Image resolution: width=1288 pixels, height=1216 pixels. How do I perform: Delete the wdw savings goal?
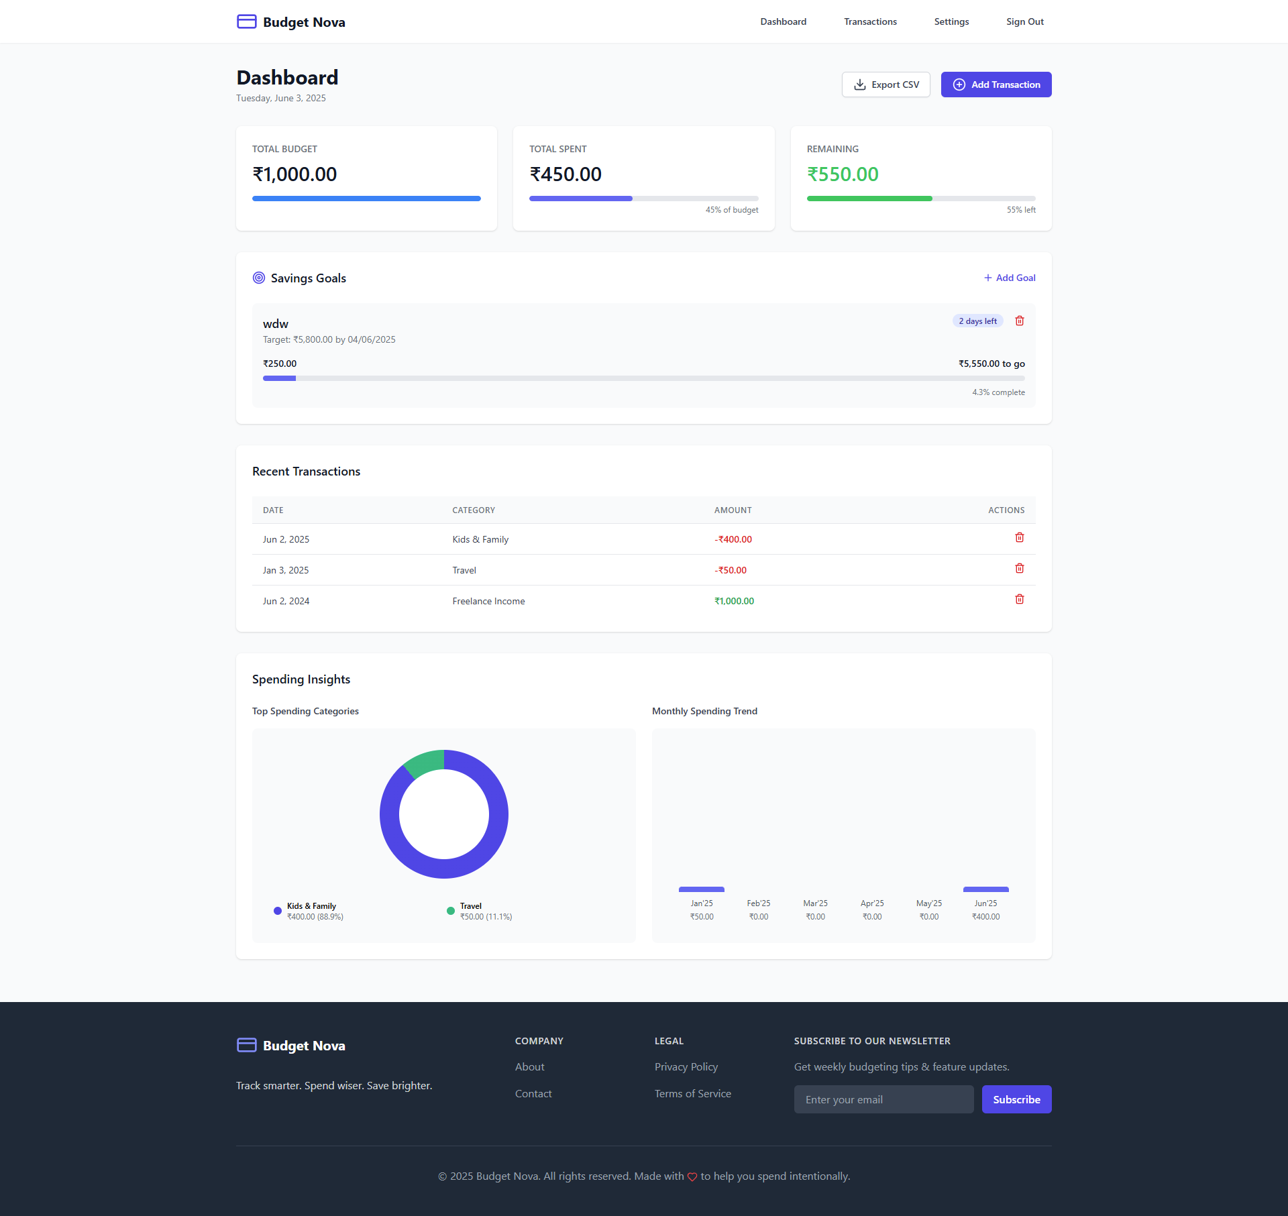point(1019,321)
